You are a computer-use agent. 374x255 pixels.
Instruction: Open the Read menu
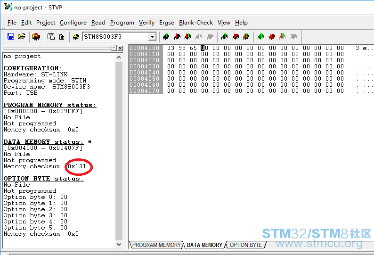pyautogui.click(x=98, y=23)
